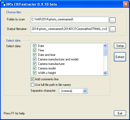
Task: Click inside the Folder to scan field
Action: (x=70, y=20)
